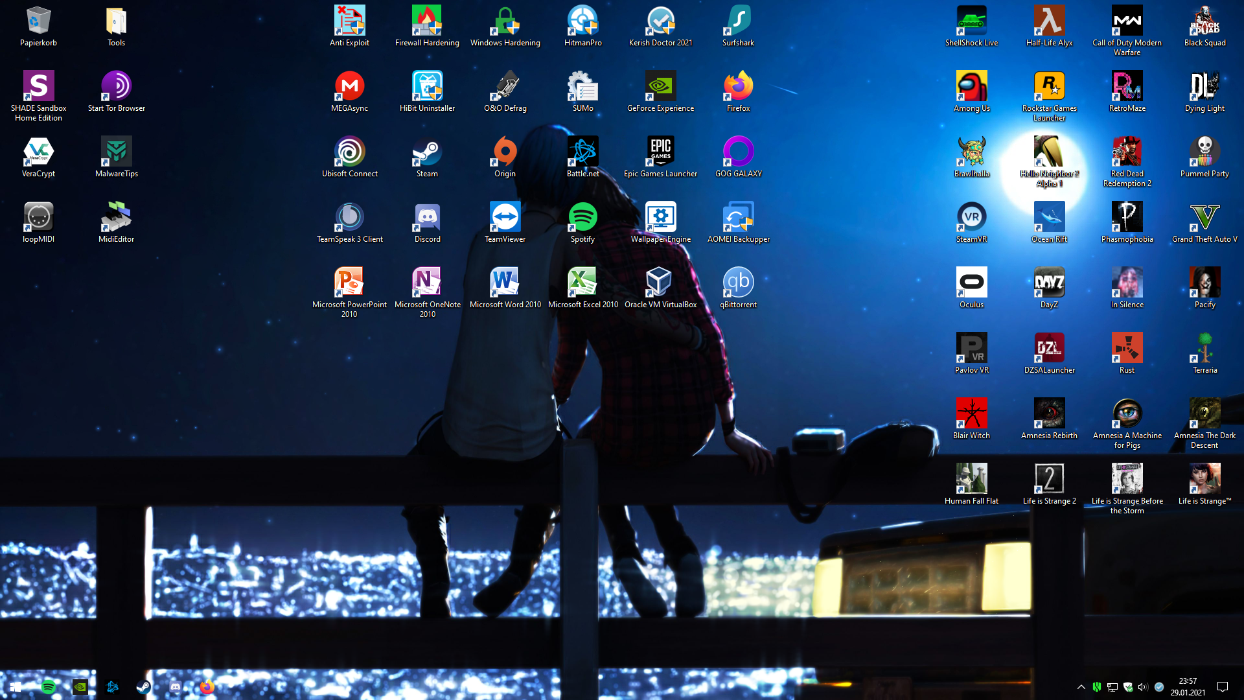Open the Windows Start menu
The width and height of the screenshot is (1244, 700).
point(16,687)
